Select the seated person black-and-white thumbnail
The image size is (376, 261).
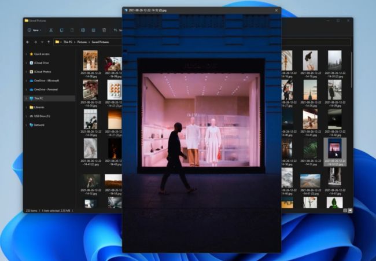coord(90,119)
